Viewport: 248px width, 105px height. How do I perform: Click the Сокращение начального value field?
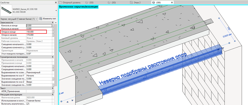click(39, 66)
